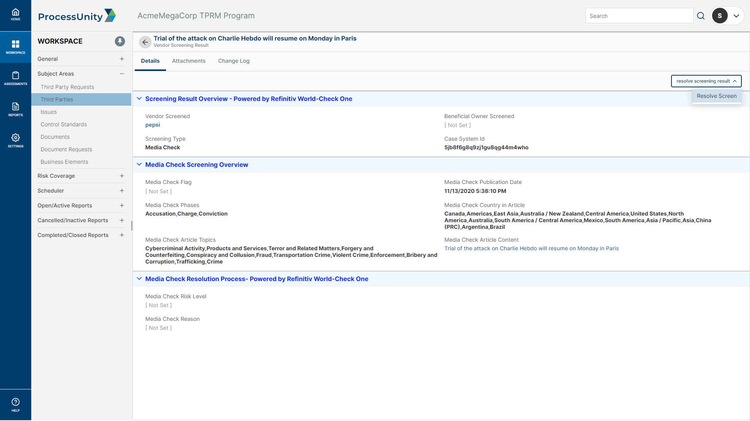The width and height of the screenshot is (750, 421).
Task: Expand Open/Active Reports section
Action: [122, 205]
